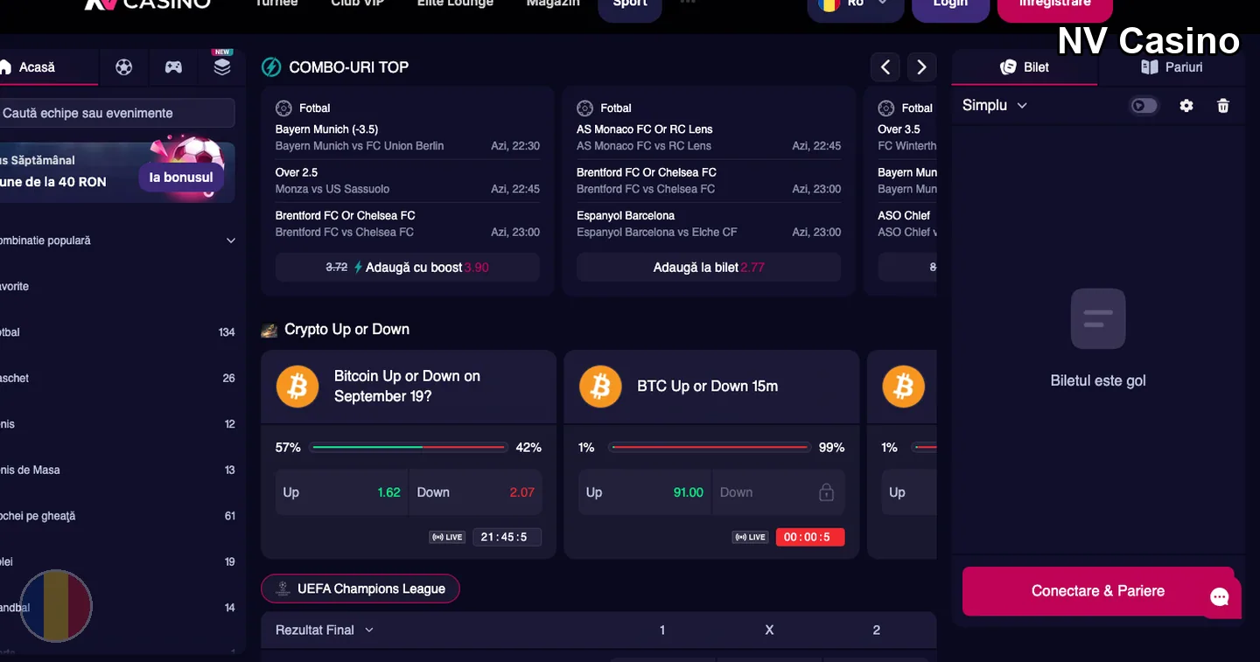
Task: Click the Bitcoin icon for BTC 15m market
Action: pyautogui.click(x=600, y=387)
